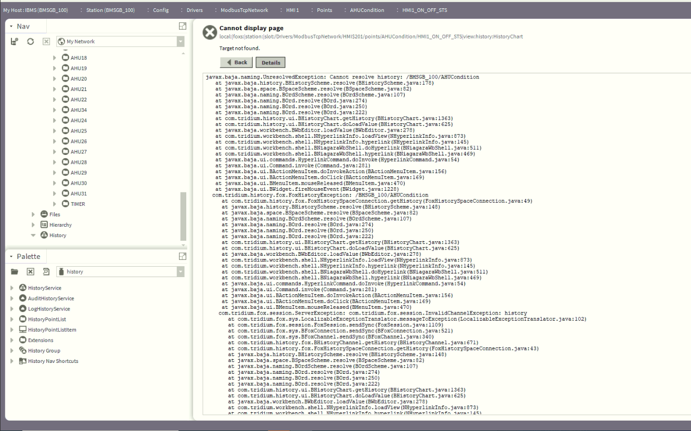This screenshot has width=691, height=431.
Task: Select the HistoryService palette icon
Action: 23,288
